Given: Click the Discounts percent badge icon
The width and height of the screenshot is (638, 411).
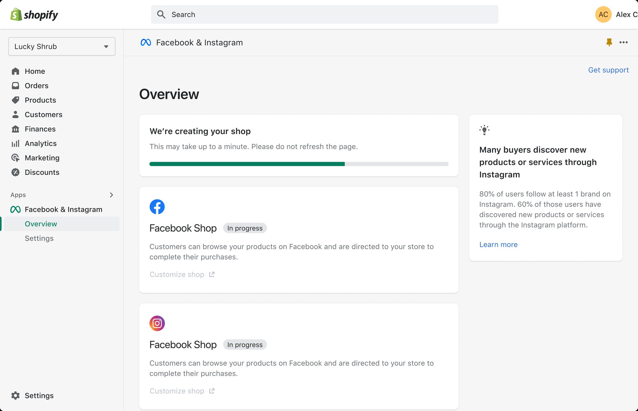Looking at the screenshot, I should (x=15, y=172).
